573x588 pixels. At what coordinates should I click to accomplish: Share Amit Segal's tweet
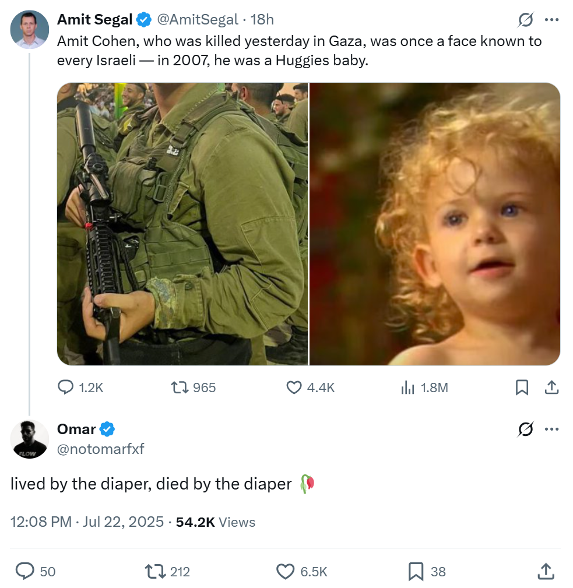551,388
